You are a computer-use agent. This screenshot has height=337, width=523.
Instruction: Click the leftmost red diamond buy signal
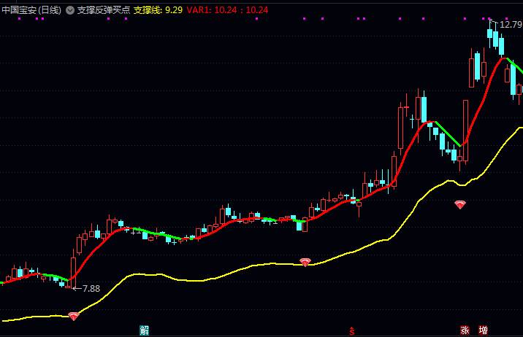point(73,316)
